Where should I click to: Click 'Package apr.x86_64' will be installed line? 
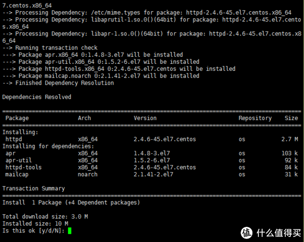[93, 55]
